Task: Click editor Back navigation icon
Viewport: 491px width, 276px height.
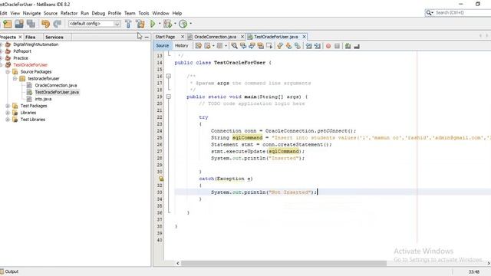Action: tap(207, 46)
